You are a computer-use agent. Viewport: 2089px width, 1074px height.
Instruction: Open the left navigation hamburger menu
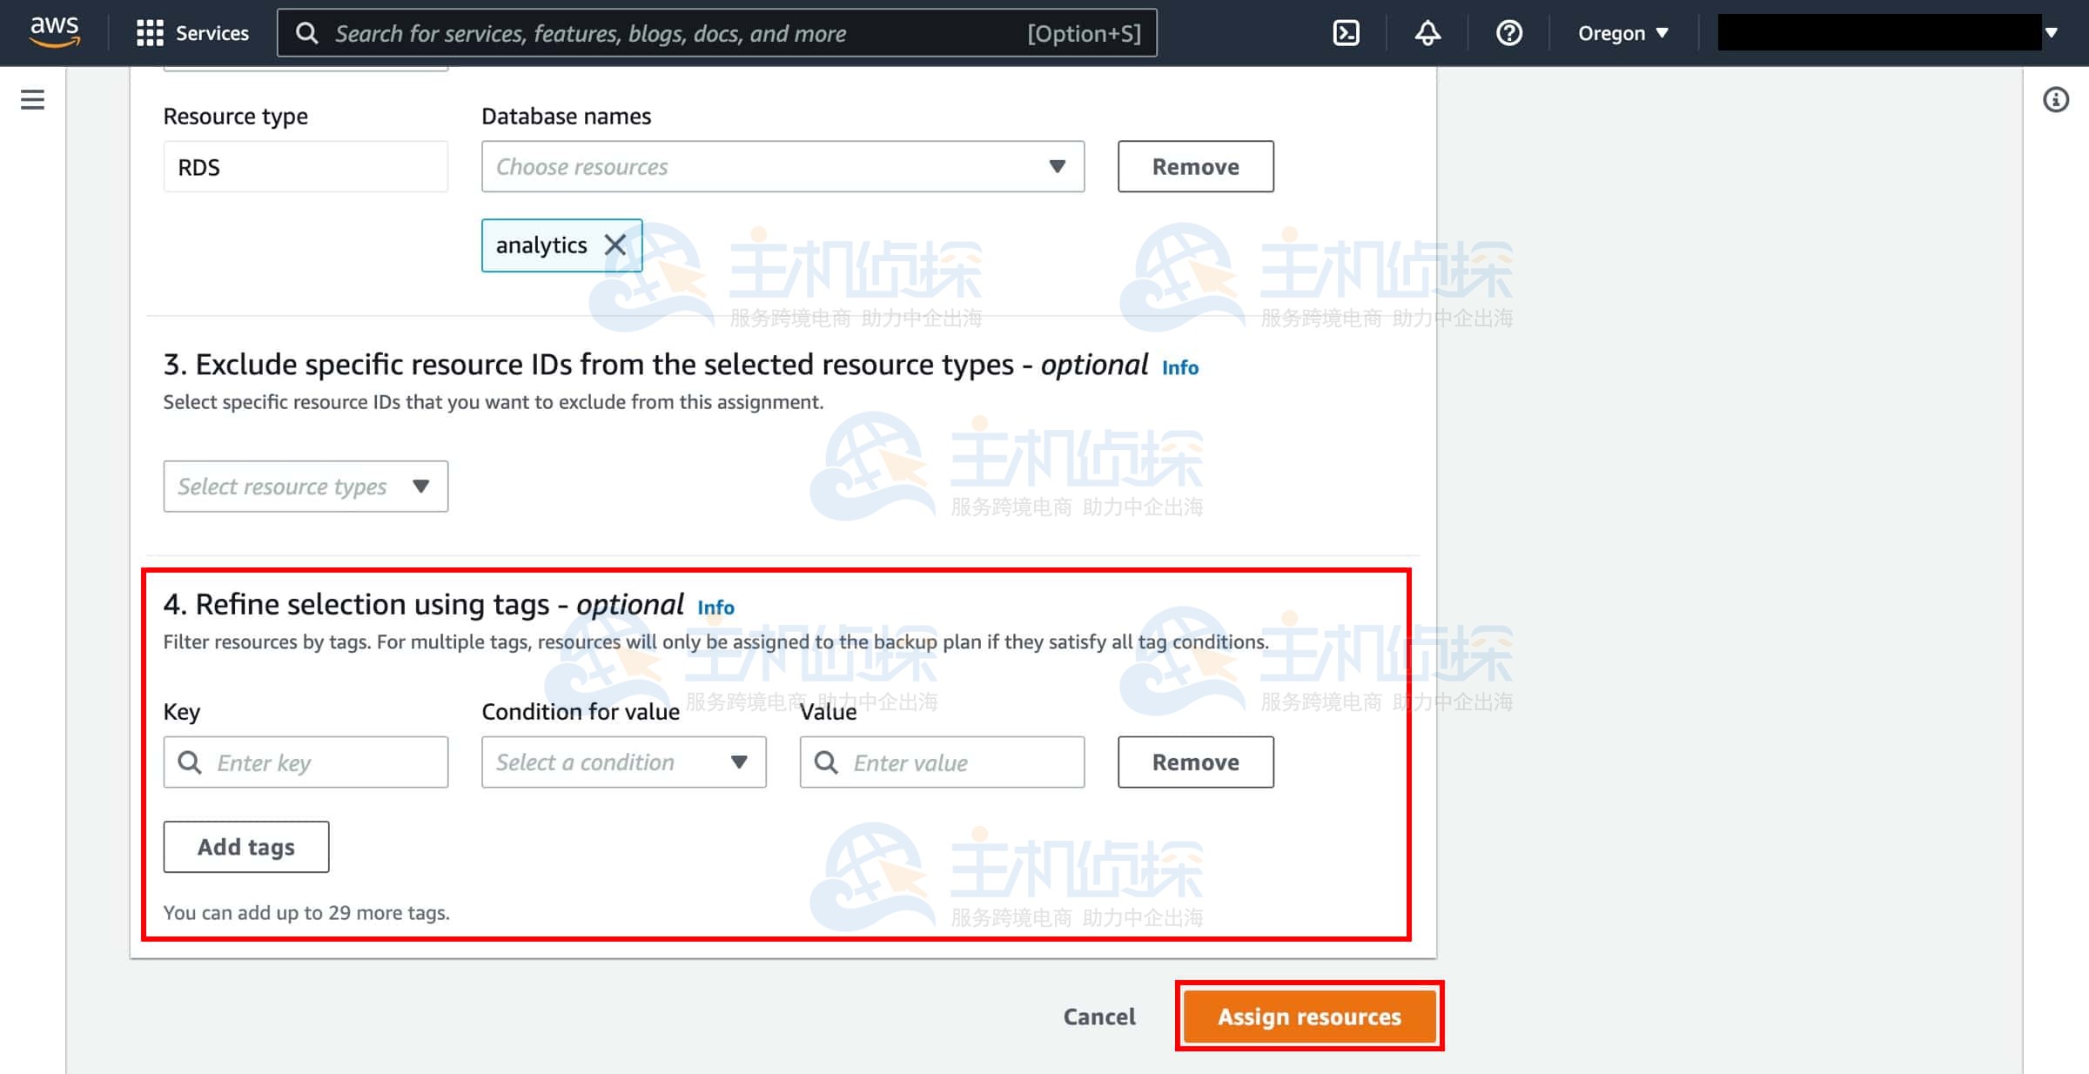(x=31, y=99)
